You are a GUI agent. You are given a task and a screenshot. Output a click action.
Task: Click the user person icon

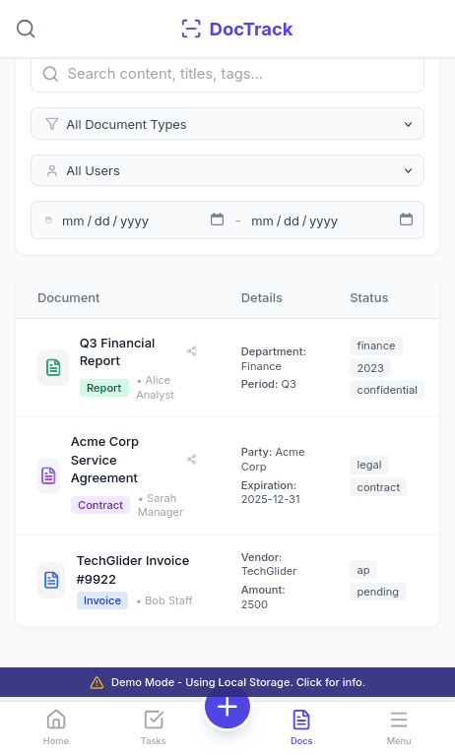(x=52, y=170)
